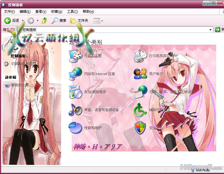This screenshot has width=224, height=174.
Task: Open the 添加/删除程序 link
Action: (95, 92)
